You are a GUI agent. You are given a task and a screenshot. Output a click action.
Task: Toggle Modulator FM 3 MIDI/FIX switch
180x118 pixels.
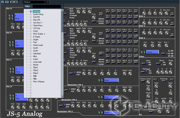click(x=61, y=106)
